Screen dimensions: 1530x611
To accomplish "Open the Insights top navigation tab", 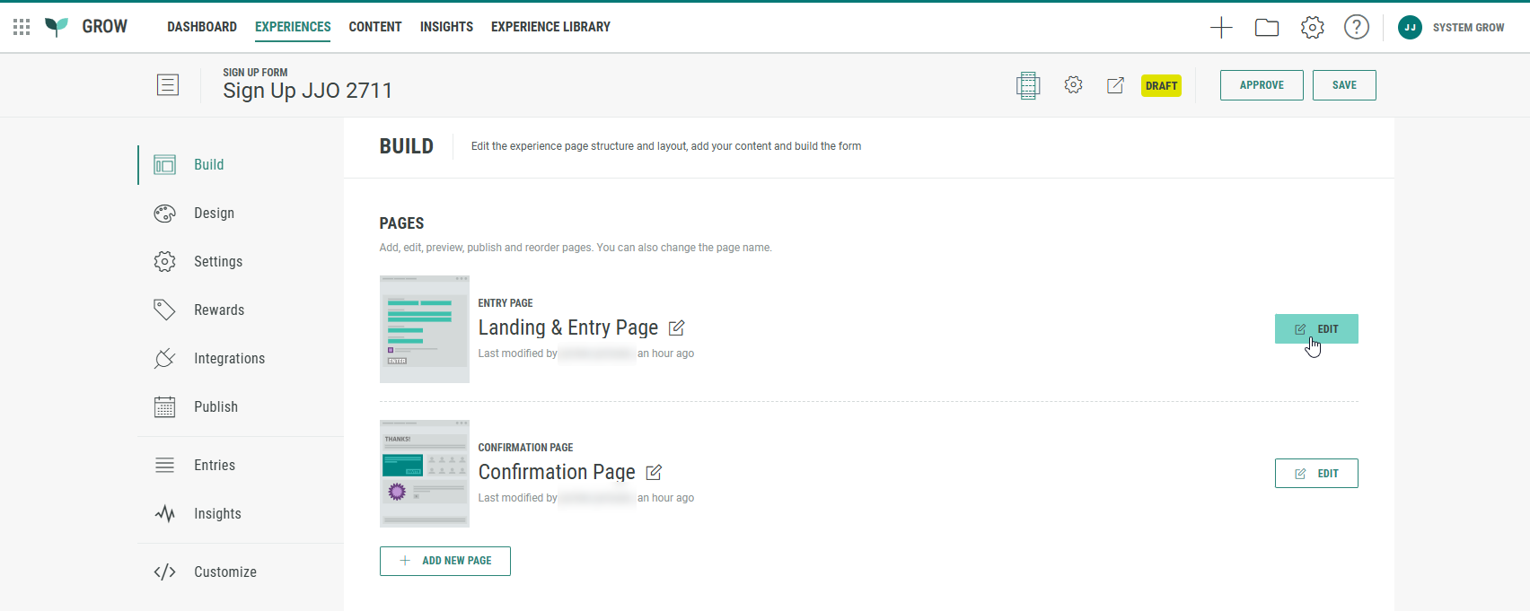I will [x=446, y=27].
